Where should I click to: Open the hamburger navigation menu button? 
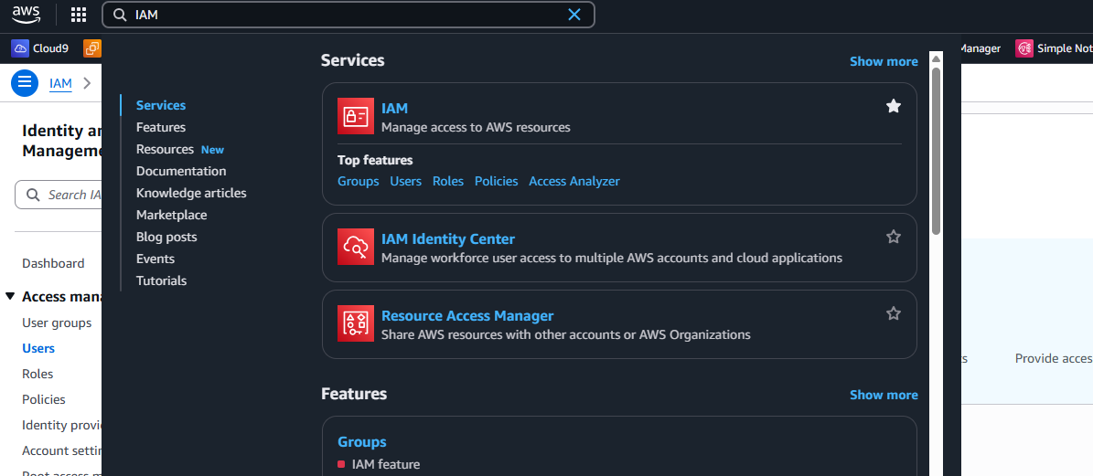point(25,82)
